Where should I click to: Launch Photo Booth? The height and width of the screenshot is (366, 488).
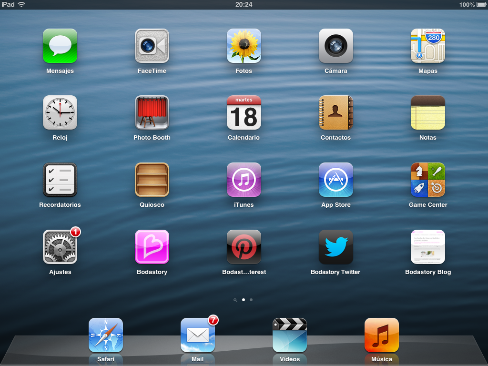152,112
